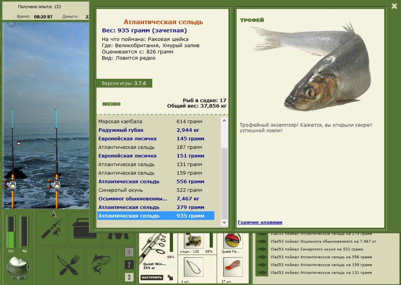This screenshot has width=401, height=285.
Task: Open the МЕНЮ in the catch window
Action: pyautogui.click(x=111, y=104)
